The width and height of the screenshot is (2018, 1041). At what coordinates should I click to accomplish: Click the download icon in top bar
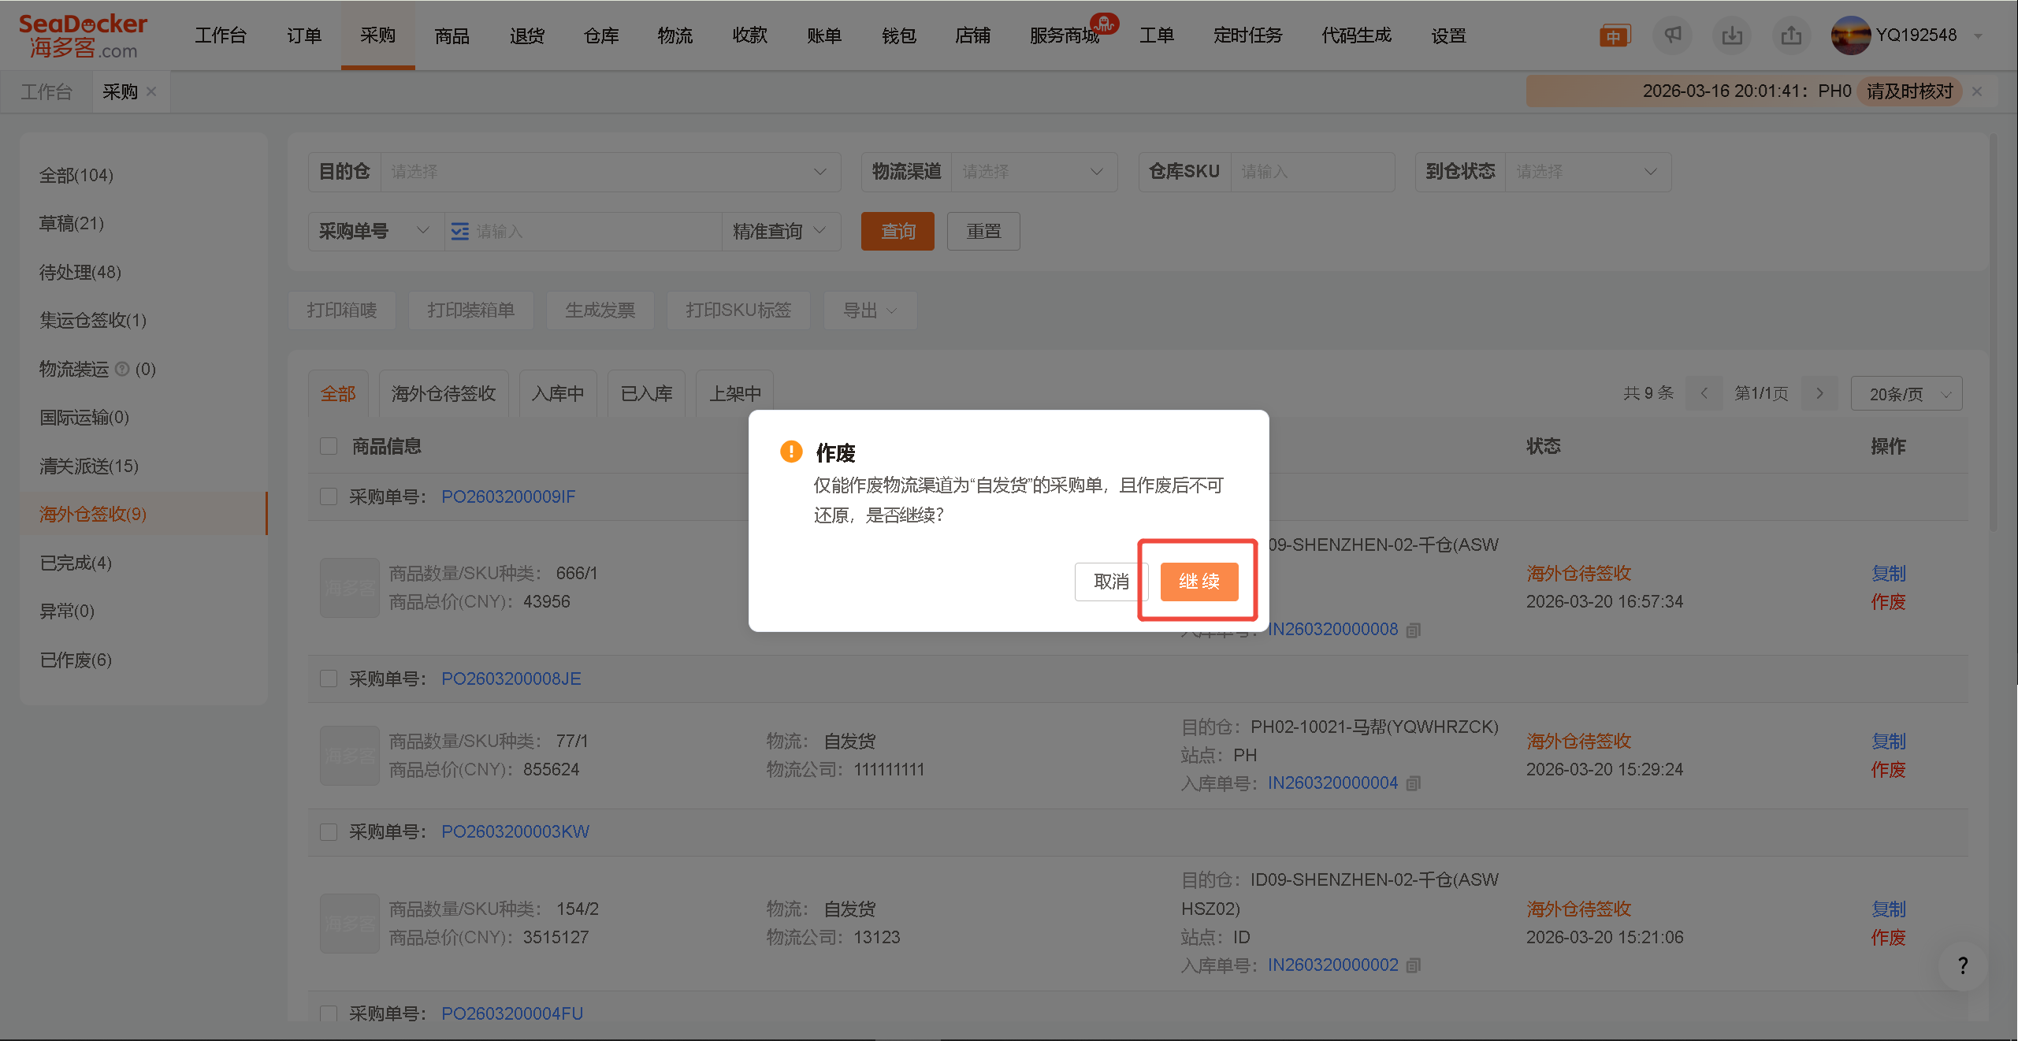point(1731,35)
